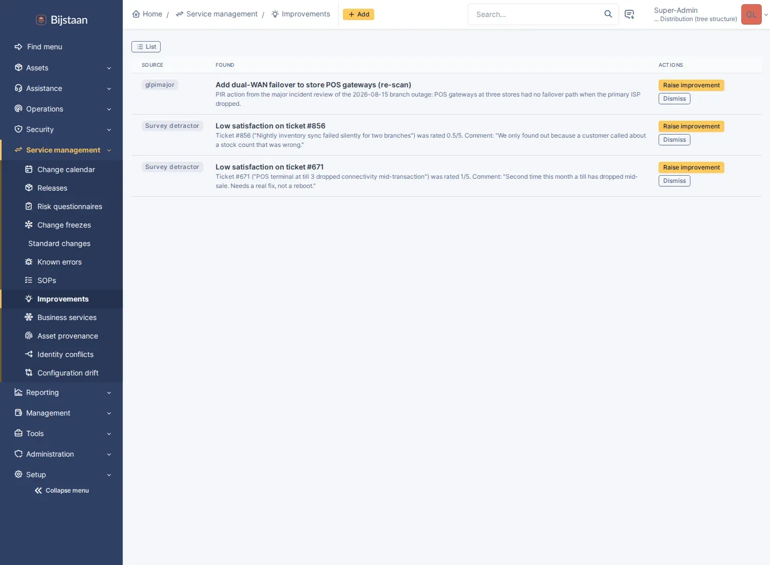
Task: Expand the Tools menu chevron
Action: (109, 434)
